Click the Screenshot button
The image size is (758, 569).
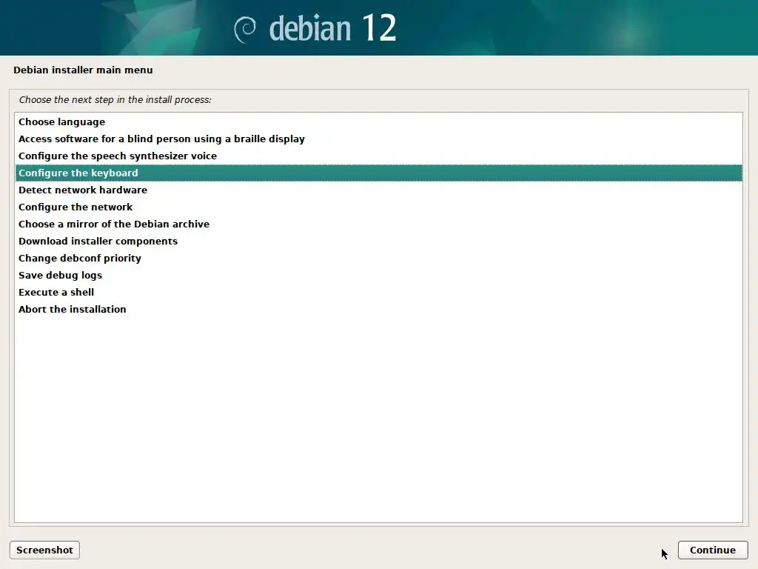[x=44, y=550]
